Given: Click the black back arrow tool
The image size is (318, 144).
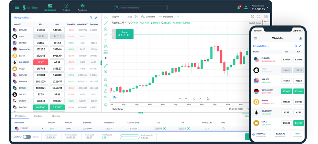Looking at the screenshot, I should pyautogui.click(x=106, y=58).
